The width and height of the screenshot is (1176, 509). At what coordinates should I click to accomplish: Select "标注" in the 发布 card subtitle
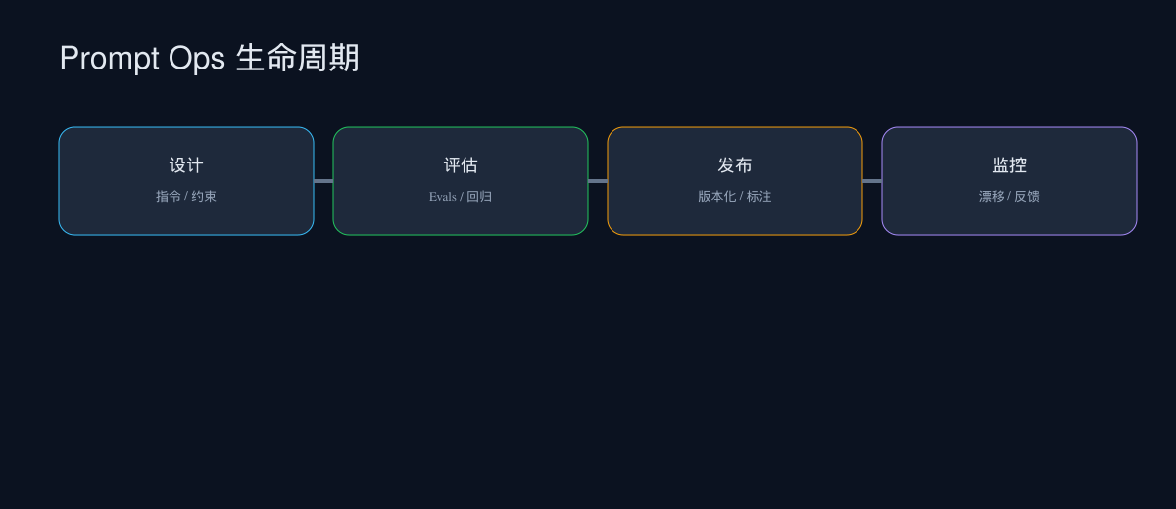coord(759,197)
